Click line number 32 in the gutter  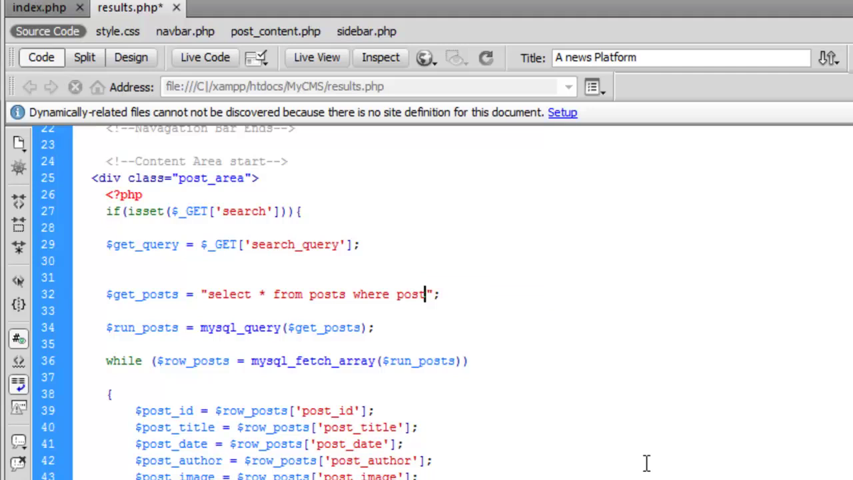click(47, 294)
